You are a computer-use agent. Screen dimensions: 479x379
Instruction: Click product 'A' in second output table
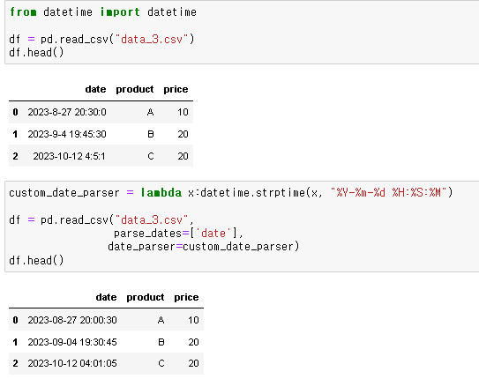coord(161,320)
